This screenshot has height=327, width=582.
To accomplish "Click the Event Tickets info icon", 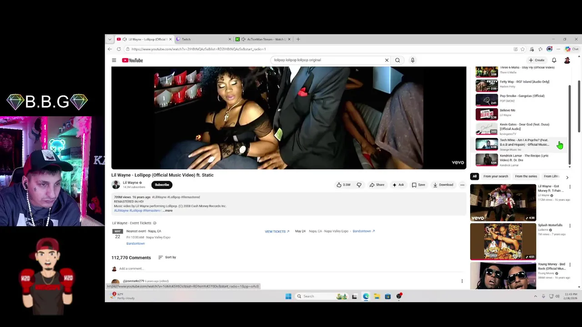I will click(155, 223).
